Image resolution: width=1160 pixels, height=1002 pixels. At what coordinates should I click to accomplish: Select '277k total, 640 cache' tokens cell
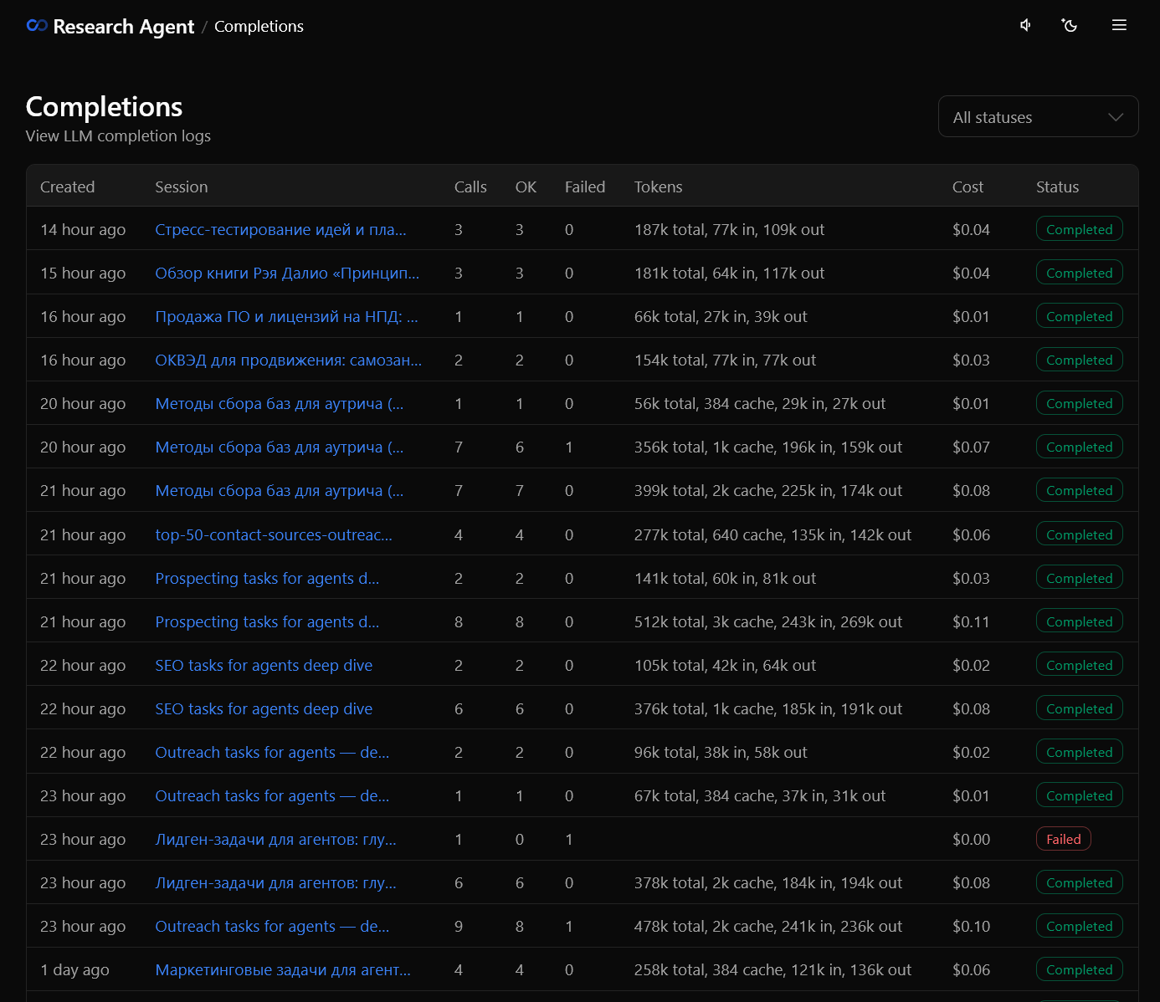(772, 535)
